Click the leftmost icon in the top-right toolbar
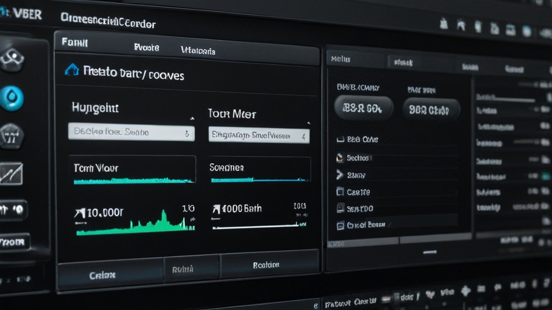The image size is (552, 310). (x=443, y=24)
